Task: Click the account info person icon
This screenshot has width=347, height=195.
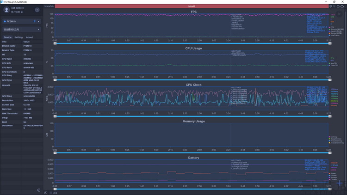Action: [x=22, y=12]
